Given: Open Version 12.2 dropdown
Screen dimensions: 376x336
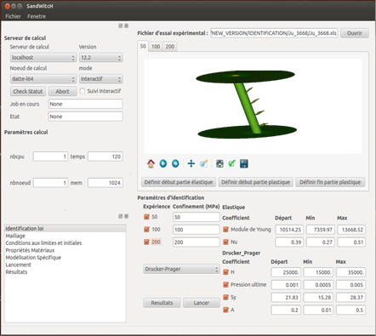Looking at the screenshot, I should tap(101, 58).
